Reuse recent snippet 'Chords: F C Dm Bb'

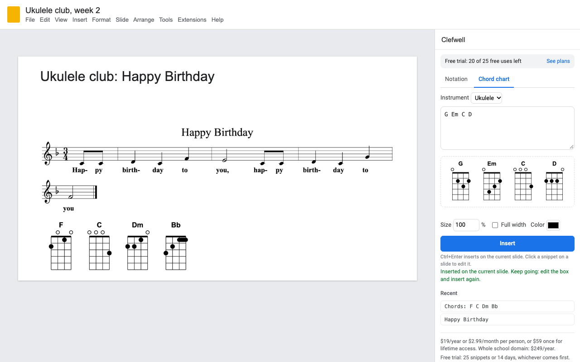coord(507,306)
